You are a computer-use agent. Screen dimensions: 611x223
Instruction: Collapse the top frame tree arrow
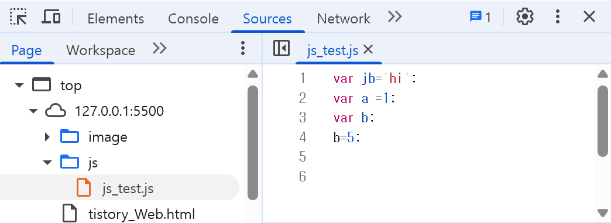[19, 85]
